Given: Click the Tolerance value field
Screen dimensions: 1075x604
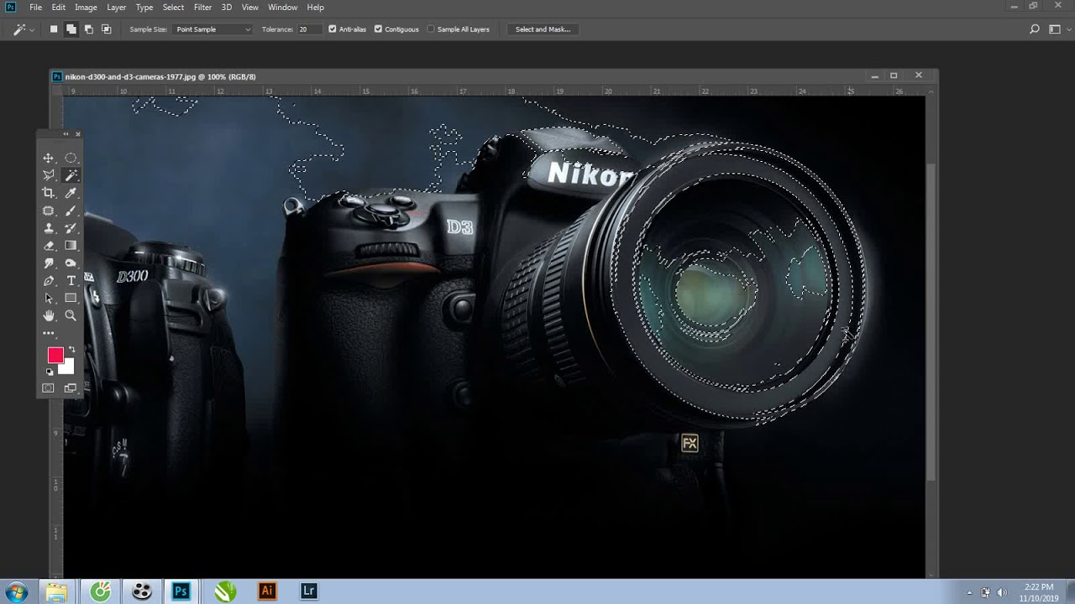Looking at the screenshot, I should point(309,29).
